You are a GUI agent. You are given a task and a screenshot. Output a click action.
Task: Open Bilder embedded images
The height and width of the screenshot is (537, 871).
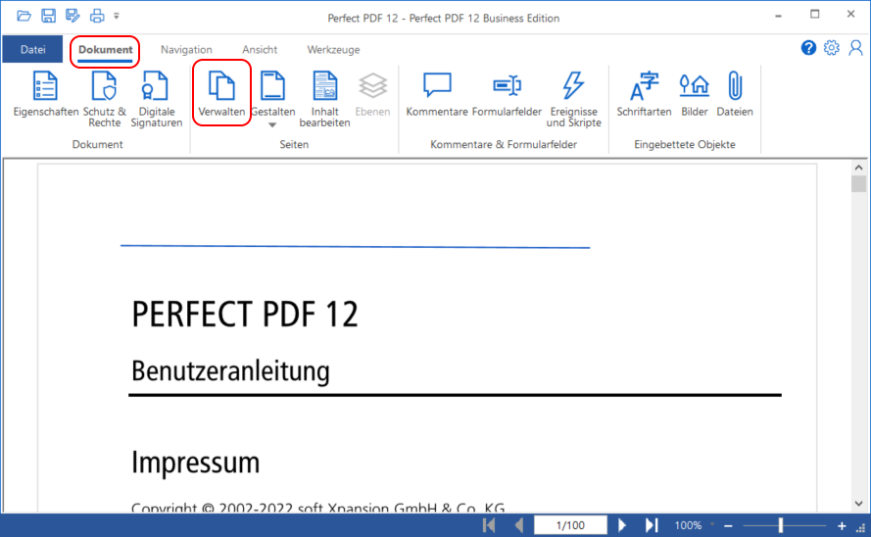pos(695,94)
